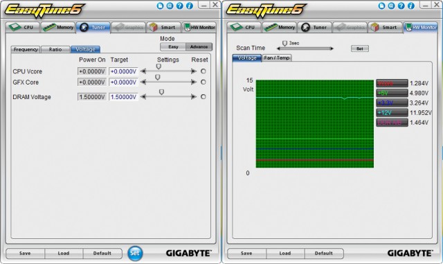
Task: Switch to the Fan / Temp sub-tab
Action: pos(277,58)
